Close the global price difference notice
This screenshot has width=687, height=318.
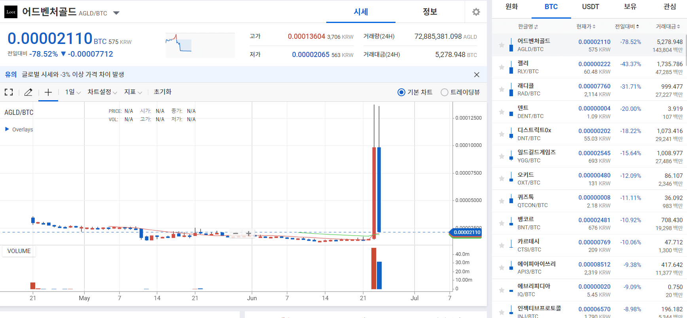click(x=477, y=74)
